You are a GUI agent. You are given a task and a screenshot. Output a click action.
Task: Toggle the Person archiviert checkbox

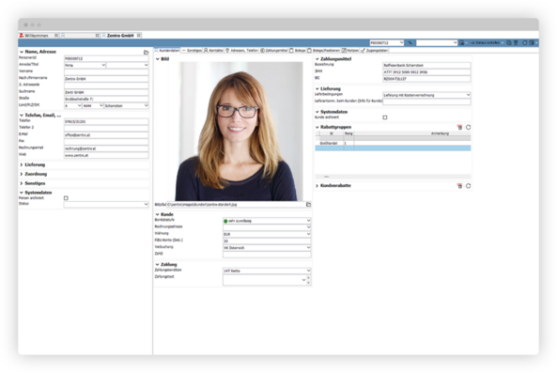point(66,198)
